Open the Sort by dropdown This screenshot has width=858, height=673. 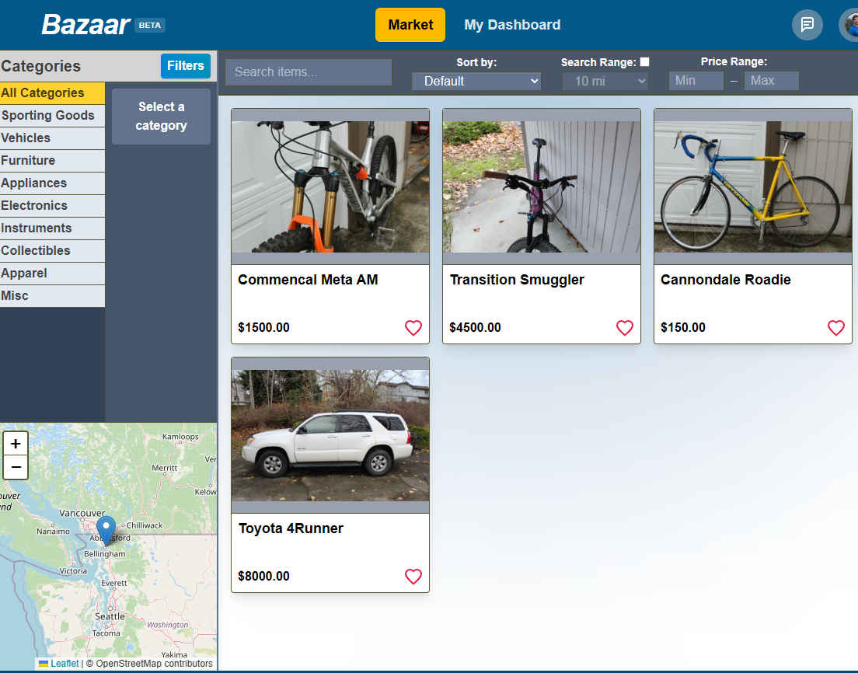pos(476,80)
